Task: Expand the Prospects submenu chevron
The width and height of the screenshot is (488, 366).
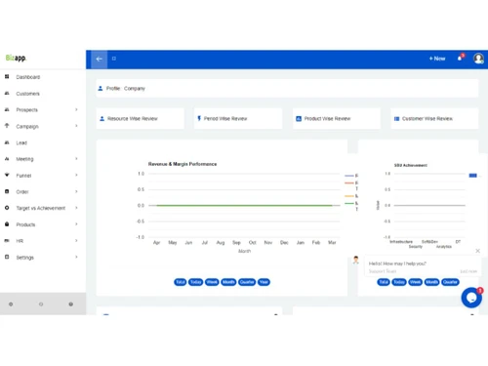Action: [76, 109]
